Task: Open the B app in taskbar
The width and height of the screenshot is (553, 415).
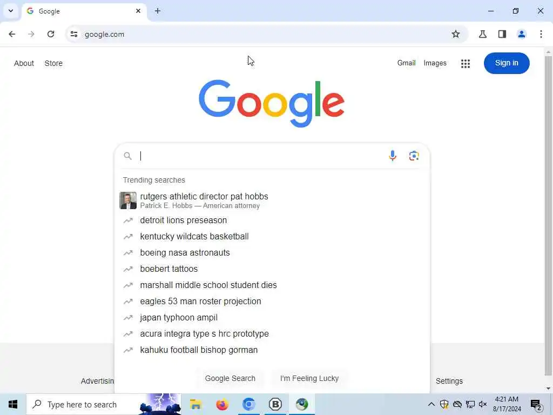Action: point(275,404)
